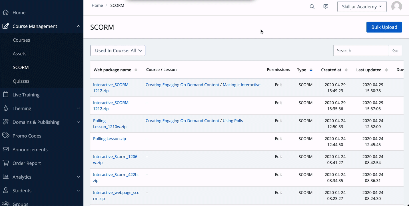The width and height of the screenshot is (409, 206).
Task: Click the Bulk Upload button
Action: tap(384, 27)
